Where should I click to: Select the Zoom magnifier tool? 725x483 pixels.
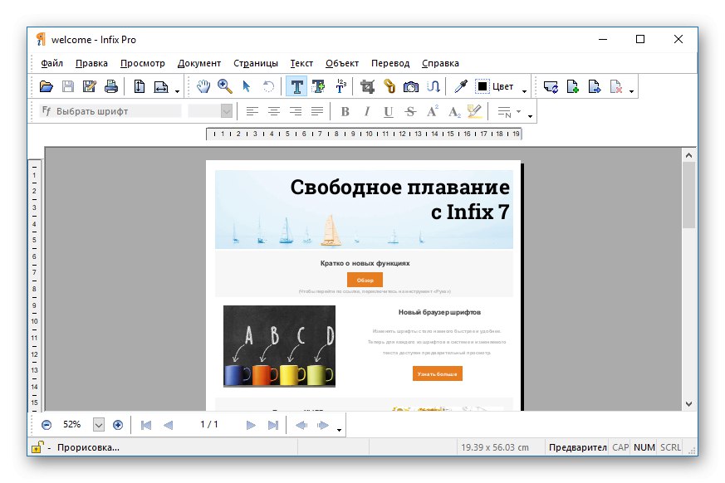coord(224,86)
